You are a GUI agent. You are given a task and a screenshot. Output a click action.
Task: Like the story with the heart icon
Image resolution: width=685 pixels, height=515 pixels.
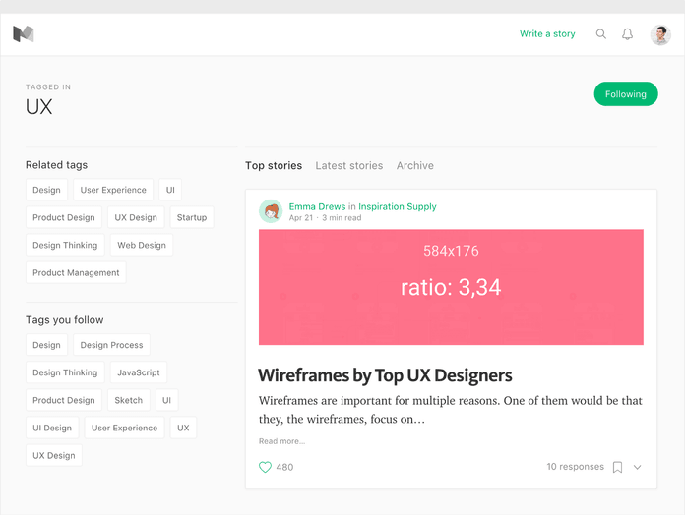point(265,467)
